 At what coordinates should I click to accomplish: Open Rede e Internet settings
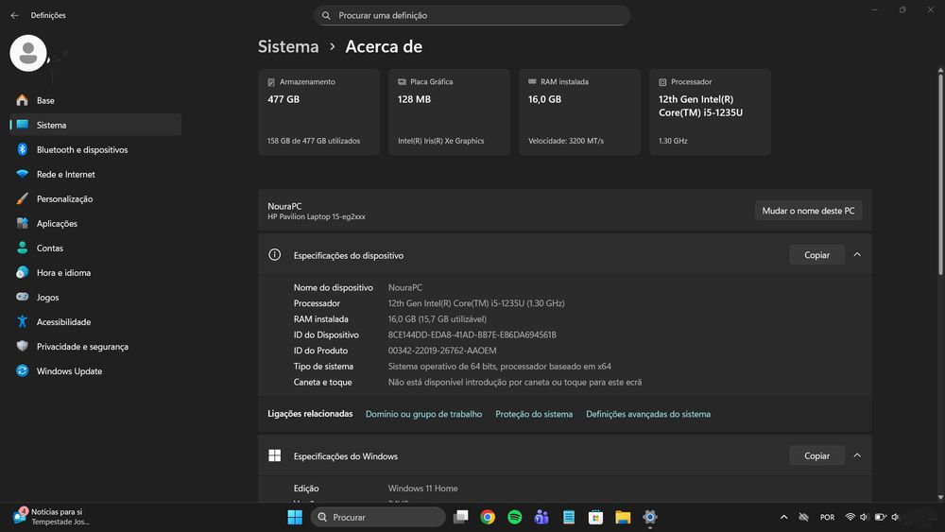click(x=95, y=174)
